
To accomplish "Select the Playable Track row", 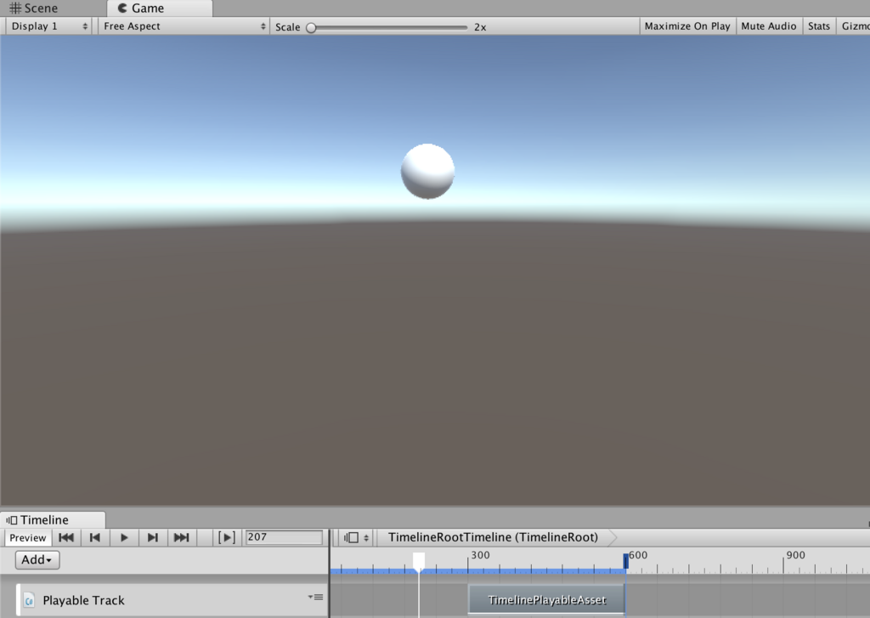I will [x=172, y=600].
